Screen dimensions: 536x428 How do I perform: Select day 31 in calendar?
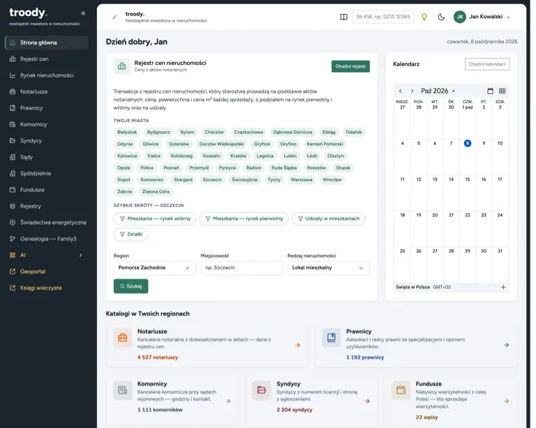[500, 251]
